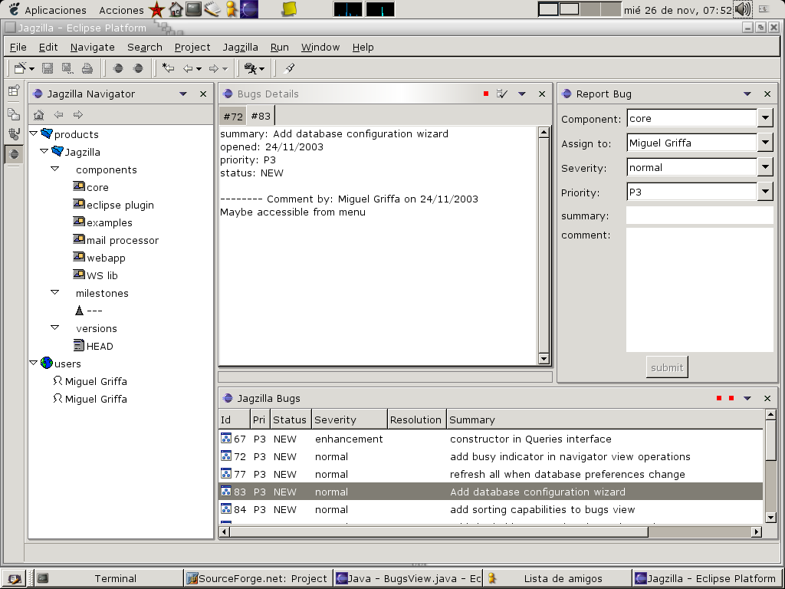785x589 pixels.
Task: Click the second red square in Jagzilla Bugs
Action: click(731, 398)
